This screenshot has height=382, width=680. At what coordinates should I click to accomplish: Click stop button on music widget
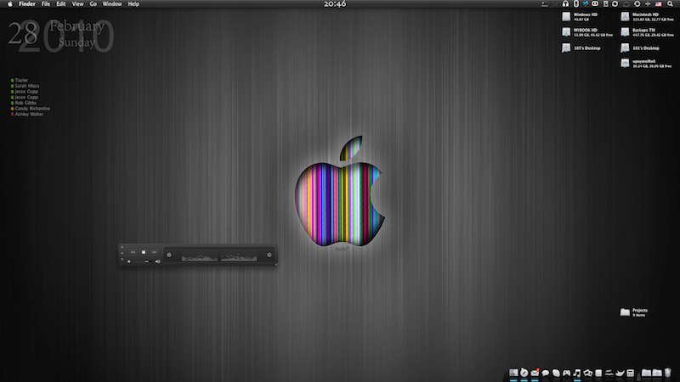pyautogui.click(x=144, y=252)
